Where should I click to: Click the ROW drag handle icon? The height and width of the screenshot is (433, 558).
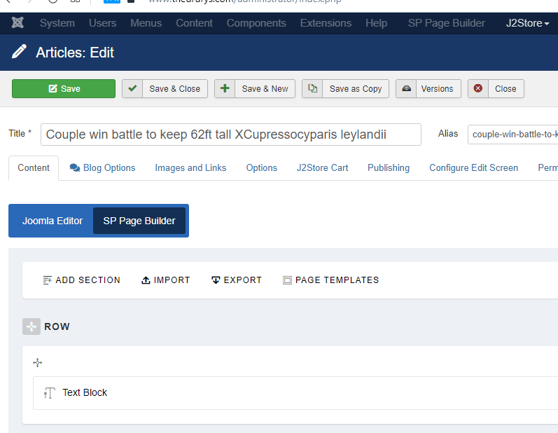click(32, 327)
